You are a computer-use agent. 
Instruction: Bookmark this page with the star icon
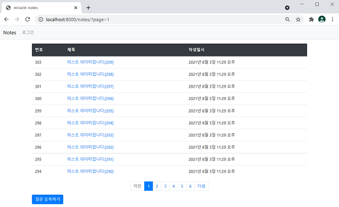tap(298, 19)
